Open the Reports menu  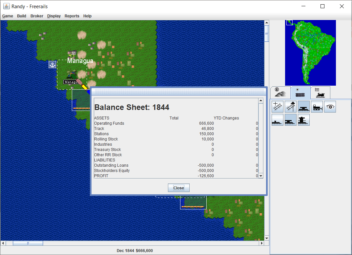(72, 16)
